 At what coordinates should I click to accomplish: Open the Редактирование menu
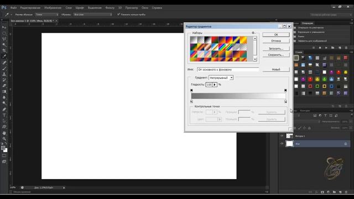click(x=30, y=8)
